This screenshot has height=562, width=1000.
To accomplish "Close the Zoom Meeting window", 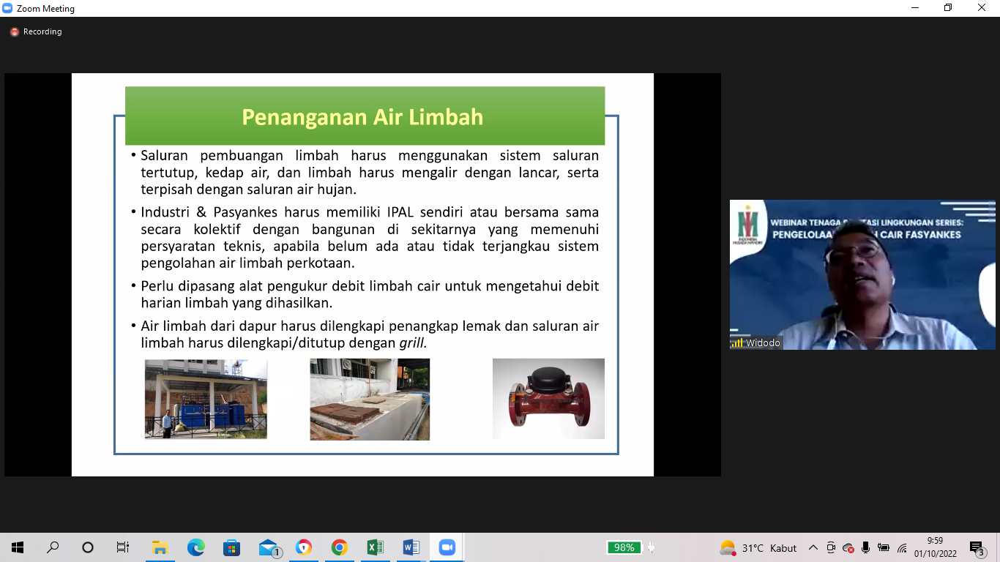I will click(x=982, y=8).
